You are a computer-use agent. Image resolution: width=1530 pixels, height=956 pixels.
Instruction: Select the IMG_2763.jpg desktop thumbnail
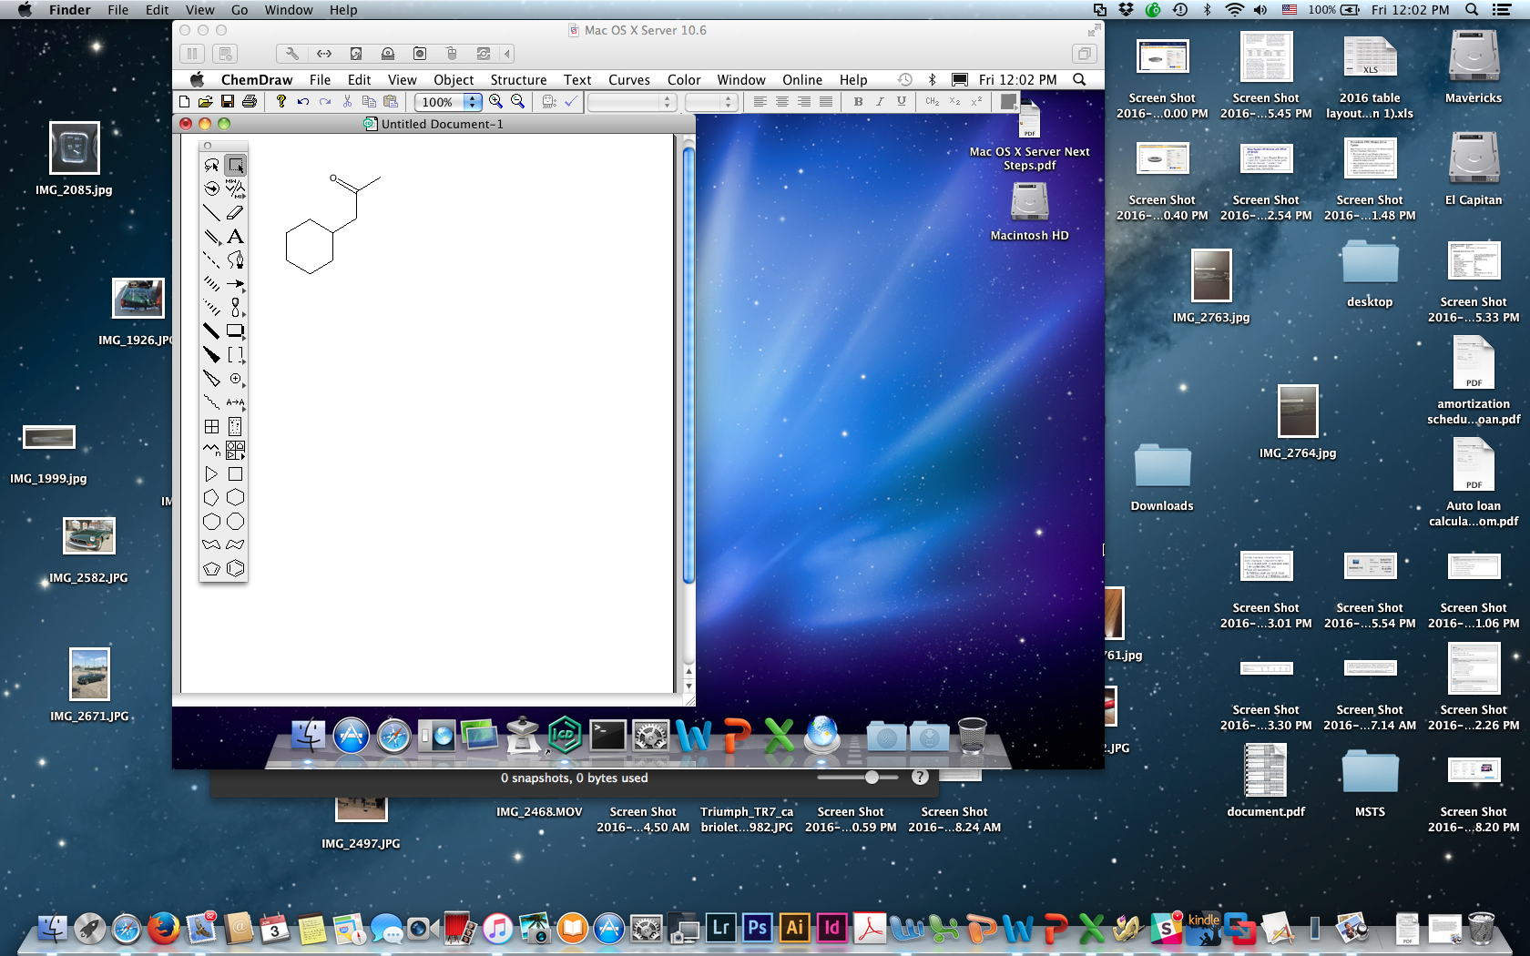click(x=1211, y=276)
